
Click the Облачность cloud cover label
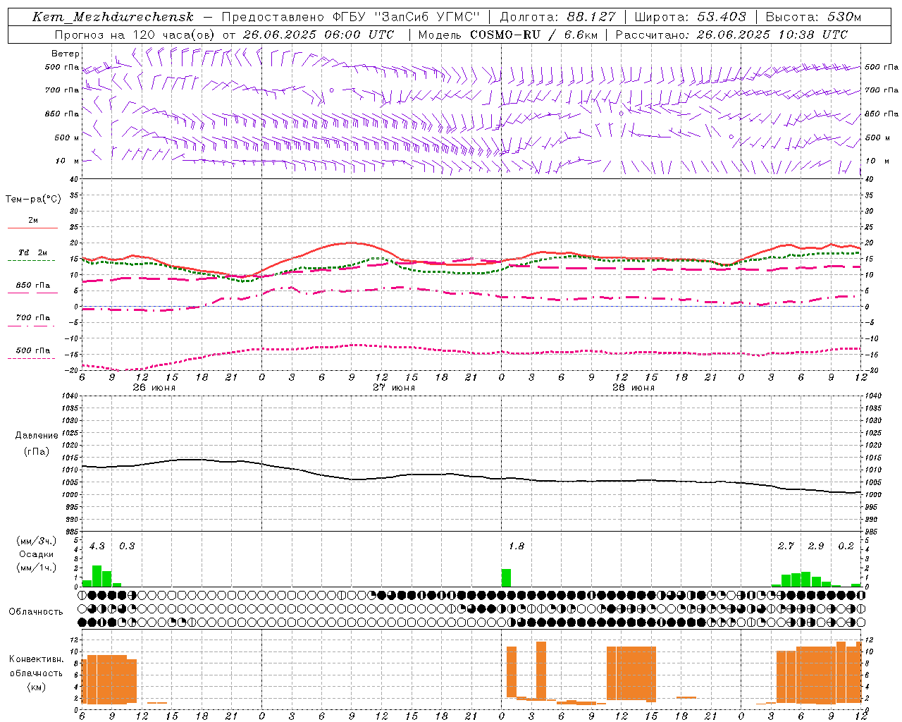coord(36,611)
